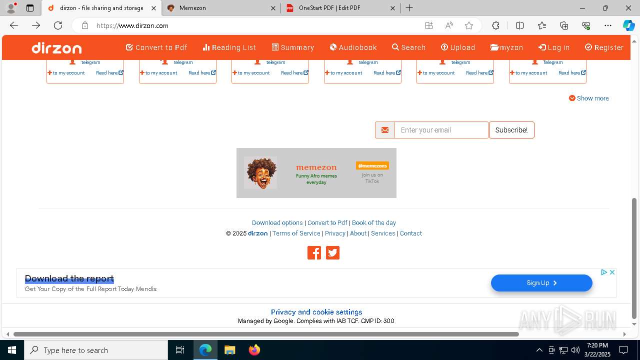Image resolution: width=640 pixels, height=360 pixels.
Task: Open a new browser tab
Action: 409,8
